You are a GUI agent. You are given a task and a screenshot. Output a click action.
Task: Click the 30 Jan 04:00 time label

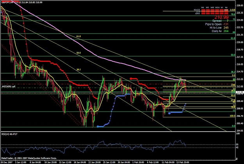click(x=124, y=162)
